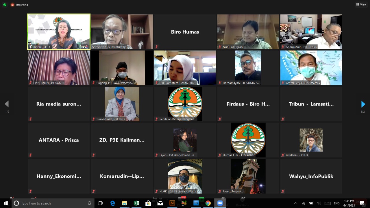Open the Reactions icon on the Zoom toolbar
The height and width of the screenshot is (208, 370).
pyautogui.click(x=242, y=198)
